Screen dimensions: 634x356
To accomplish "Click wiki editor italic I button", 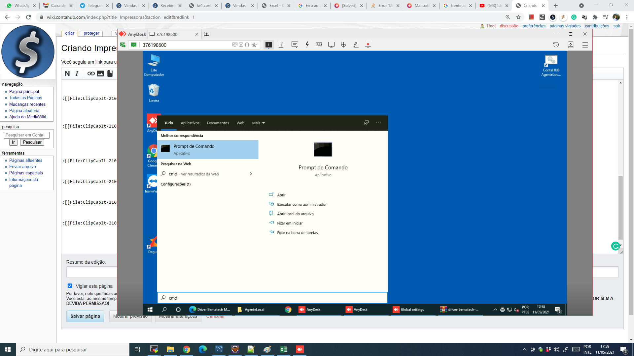I will (x=77, y=74).
